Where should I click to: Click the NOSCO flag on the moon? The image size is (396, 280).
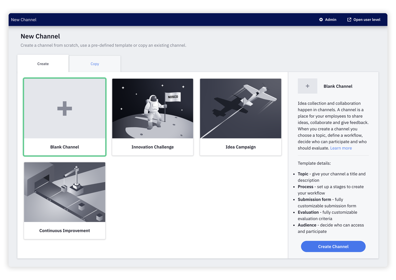coord(173,97)
